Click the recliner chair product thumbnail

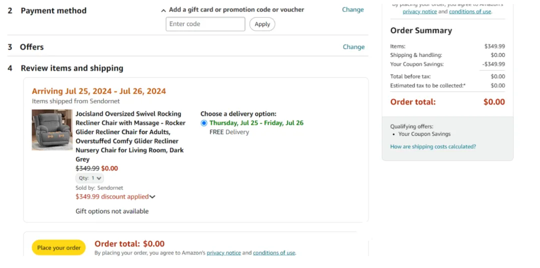pyautogui.click(x=52, y=130)
